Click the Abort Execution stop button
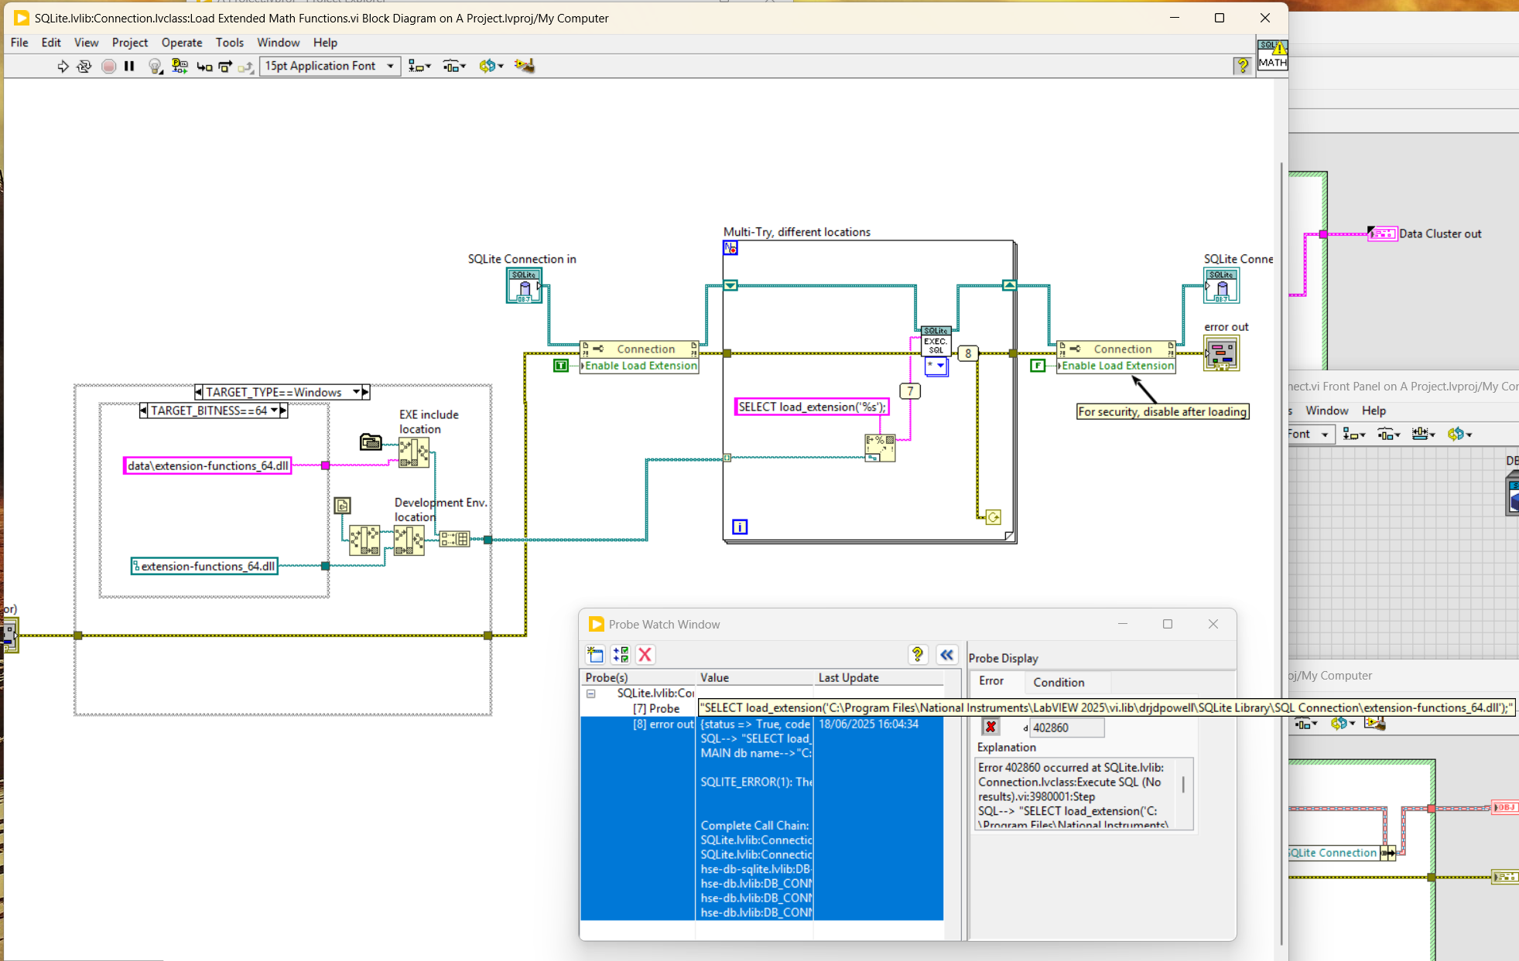 108,66
